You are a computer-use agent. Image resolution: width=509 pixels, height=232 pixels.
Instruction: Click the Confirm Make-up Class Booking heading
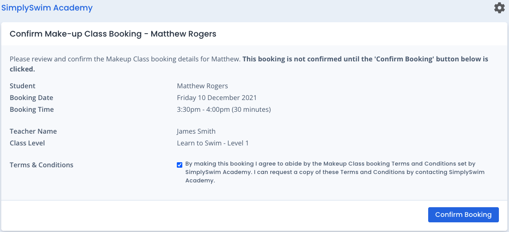113,34
